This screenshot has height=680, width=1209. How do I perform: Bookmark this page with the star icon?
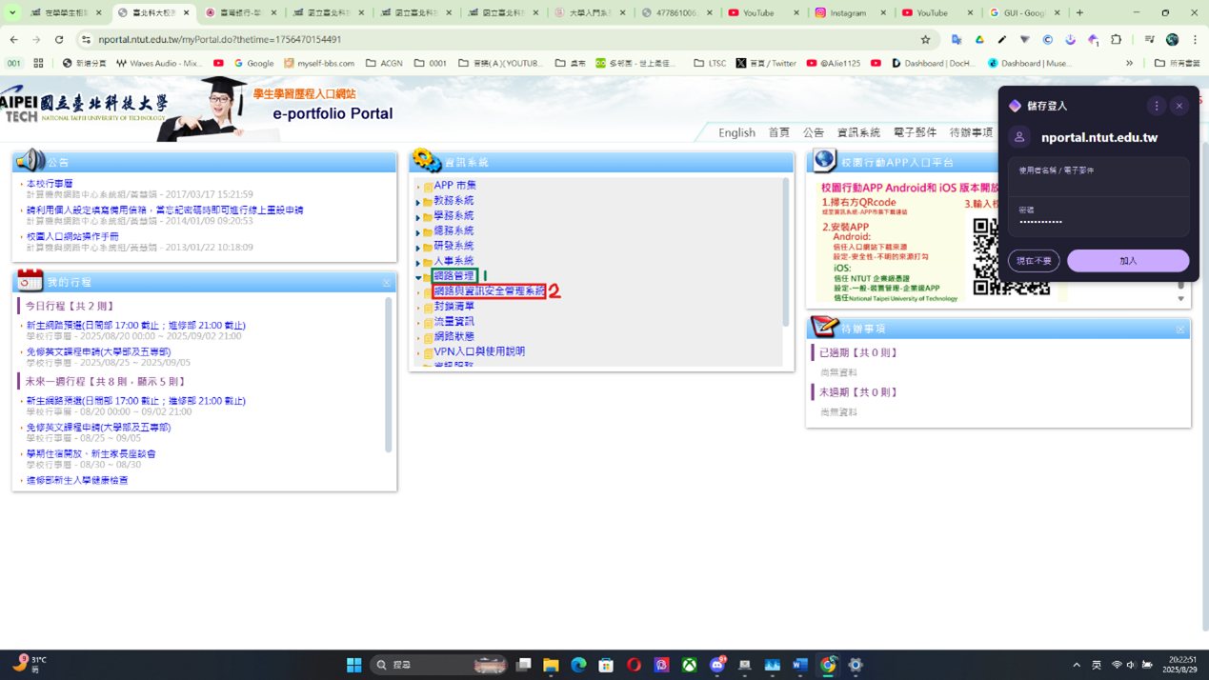[x=925, y=40]
